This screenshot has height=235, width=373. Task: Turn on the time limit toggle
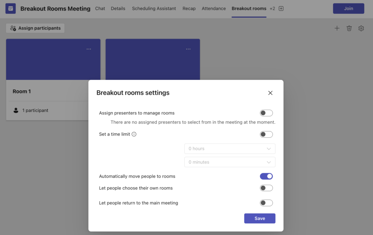pos(266,134)
